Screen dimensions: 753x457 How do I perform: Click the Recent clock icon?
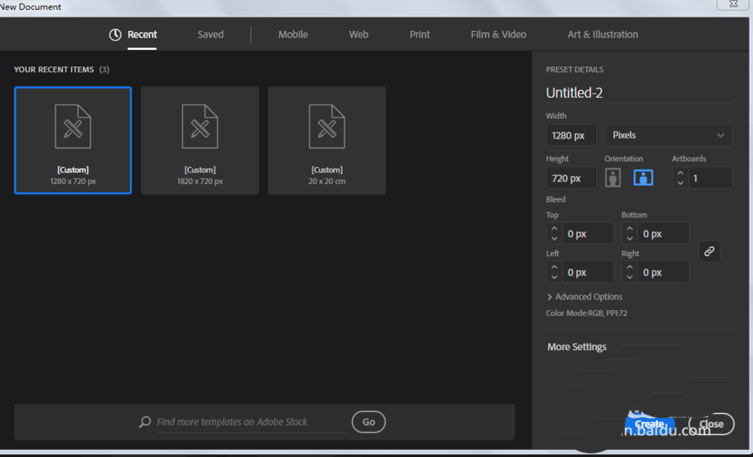pos(115,35)
